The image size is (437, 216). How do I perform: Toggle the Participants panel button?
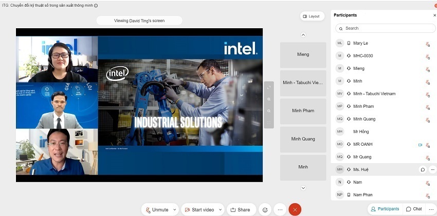tap(385, 209)
